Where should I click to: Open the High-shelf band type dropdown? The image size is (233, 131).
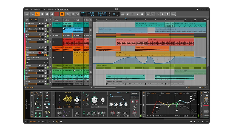click(160, 116)
